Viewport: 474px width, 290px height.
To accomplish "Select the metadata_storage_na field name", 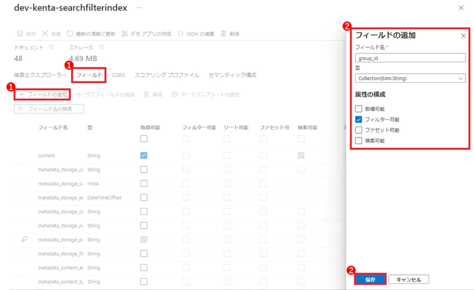I will [60, 226].
